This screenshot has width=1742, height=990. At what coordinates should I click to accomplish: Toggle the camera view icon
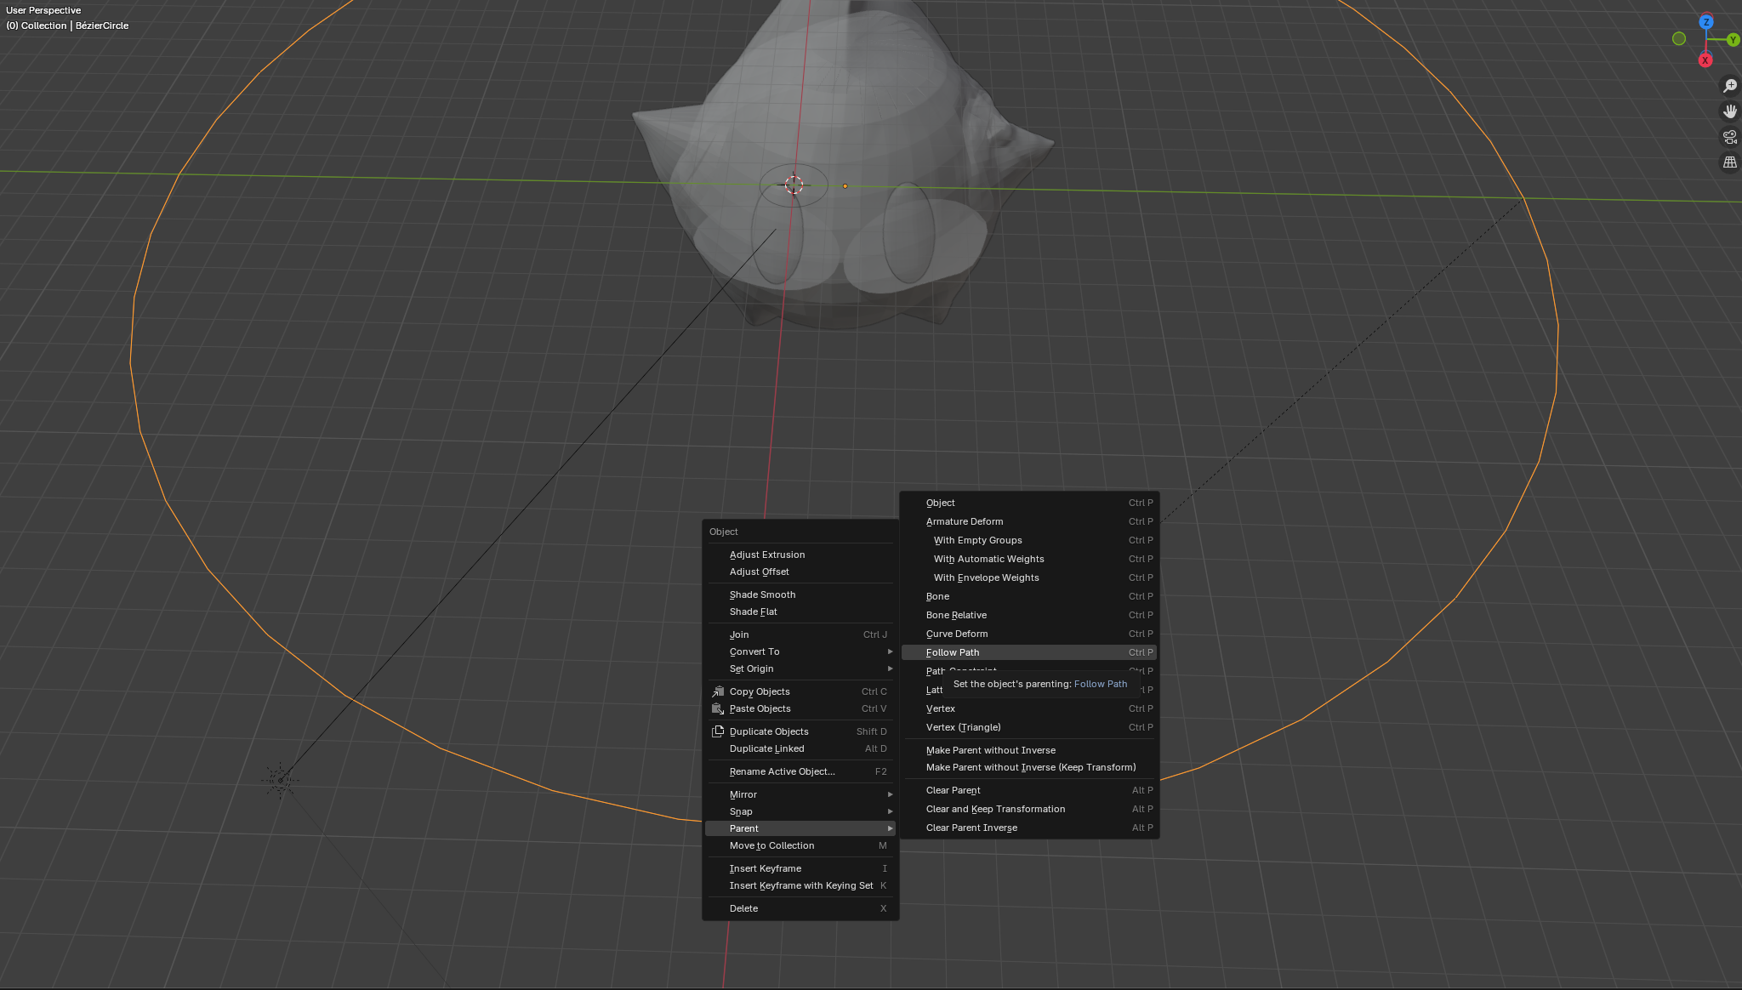(x=1729, y=137)
